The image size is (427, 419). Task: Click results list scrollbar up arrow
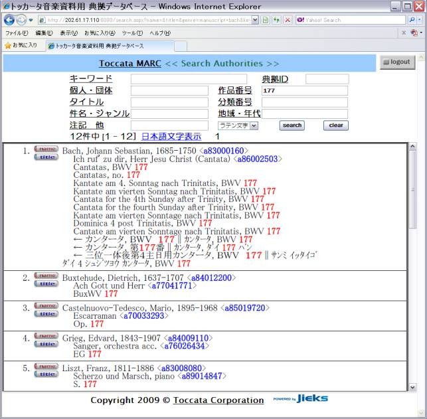point(412,147)
